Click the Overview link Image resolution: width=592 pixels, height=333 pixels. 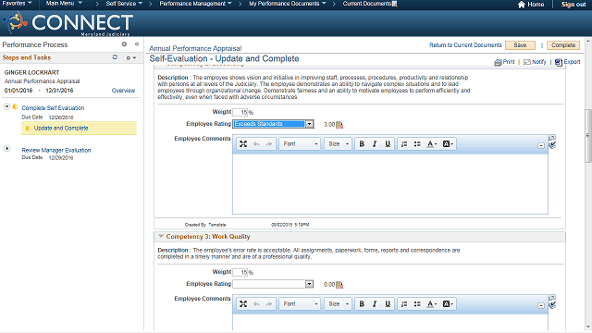point(123,91)
